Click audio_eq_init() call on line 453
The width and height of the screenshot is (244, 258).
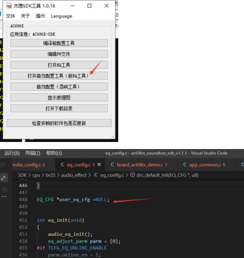(x=70, y=234)
